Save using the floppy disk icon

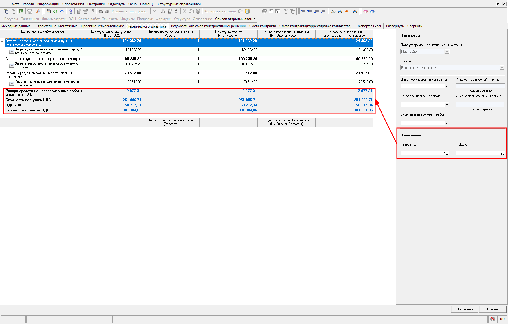49,11
